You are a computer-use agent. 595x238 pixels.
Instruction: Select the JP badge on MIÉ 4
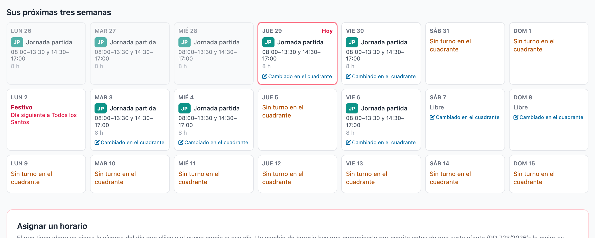185,108
